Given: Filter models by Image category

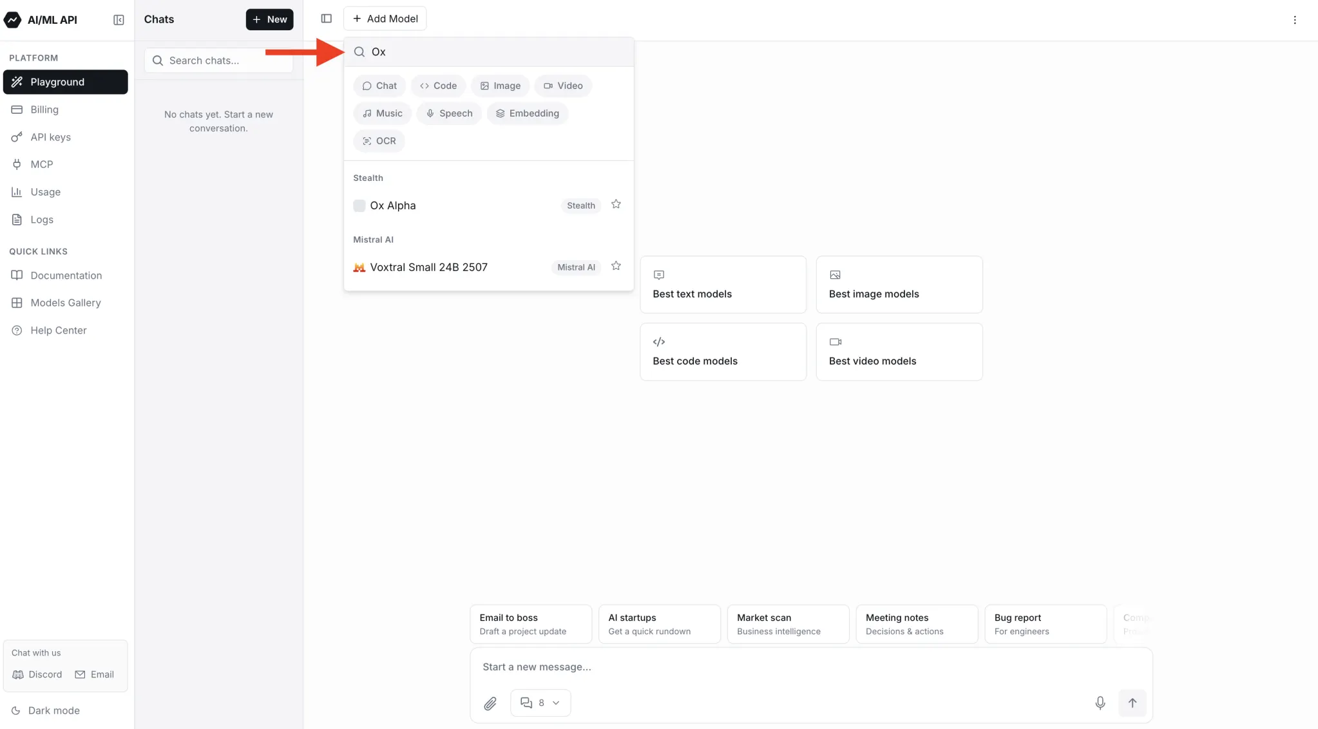Looking at the screenshot, I should tap(500, 86).
